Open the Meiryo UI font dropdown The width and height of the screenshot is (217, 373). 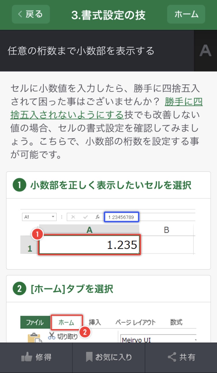196,340
